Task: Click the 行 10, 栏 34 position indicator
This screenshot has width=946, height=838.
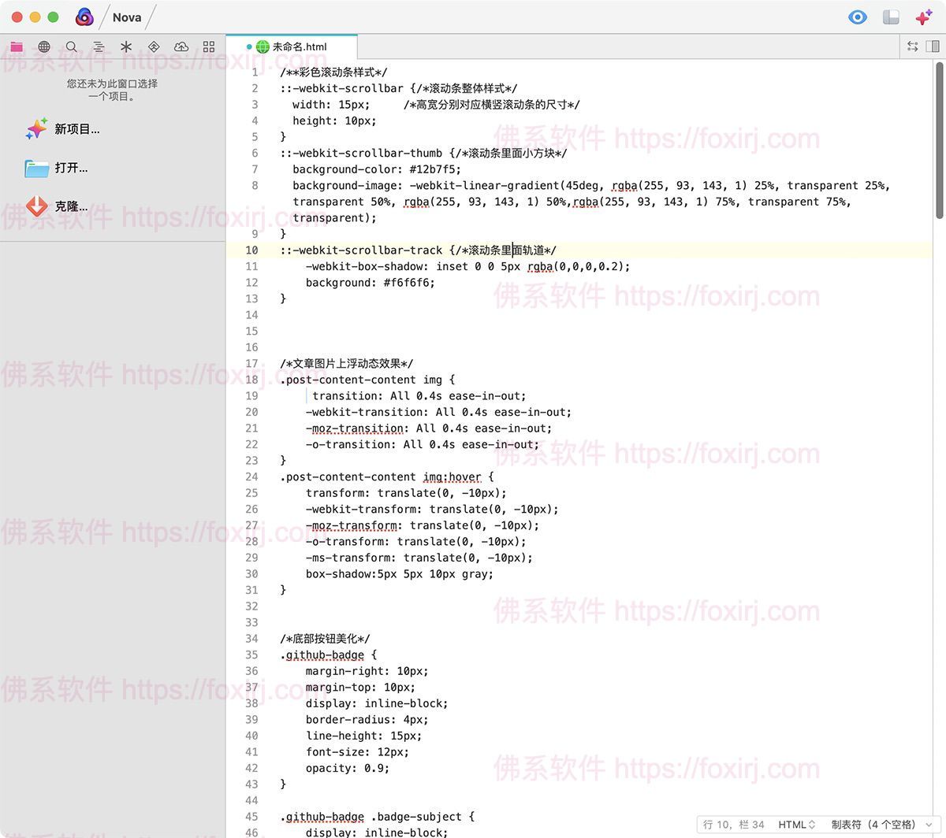Action: 733,825
